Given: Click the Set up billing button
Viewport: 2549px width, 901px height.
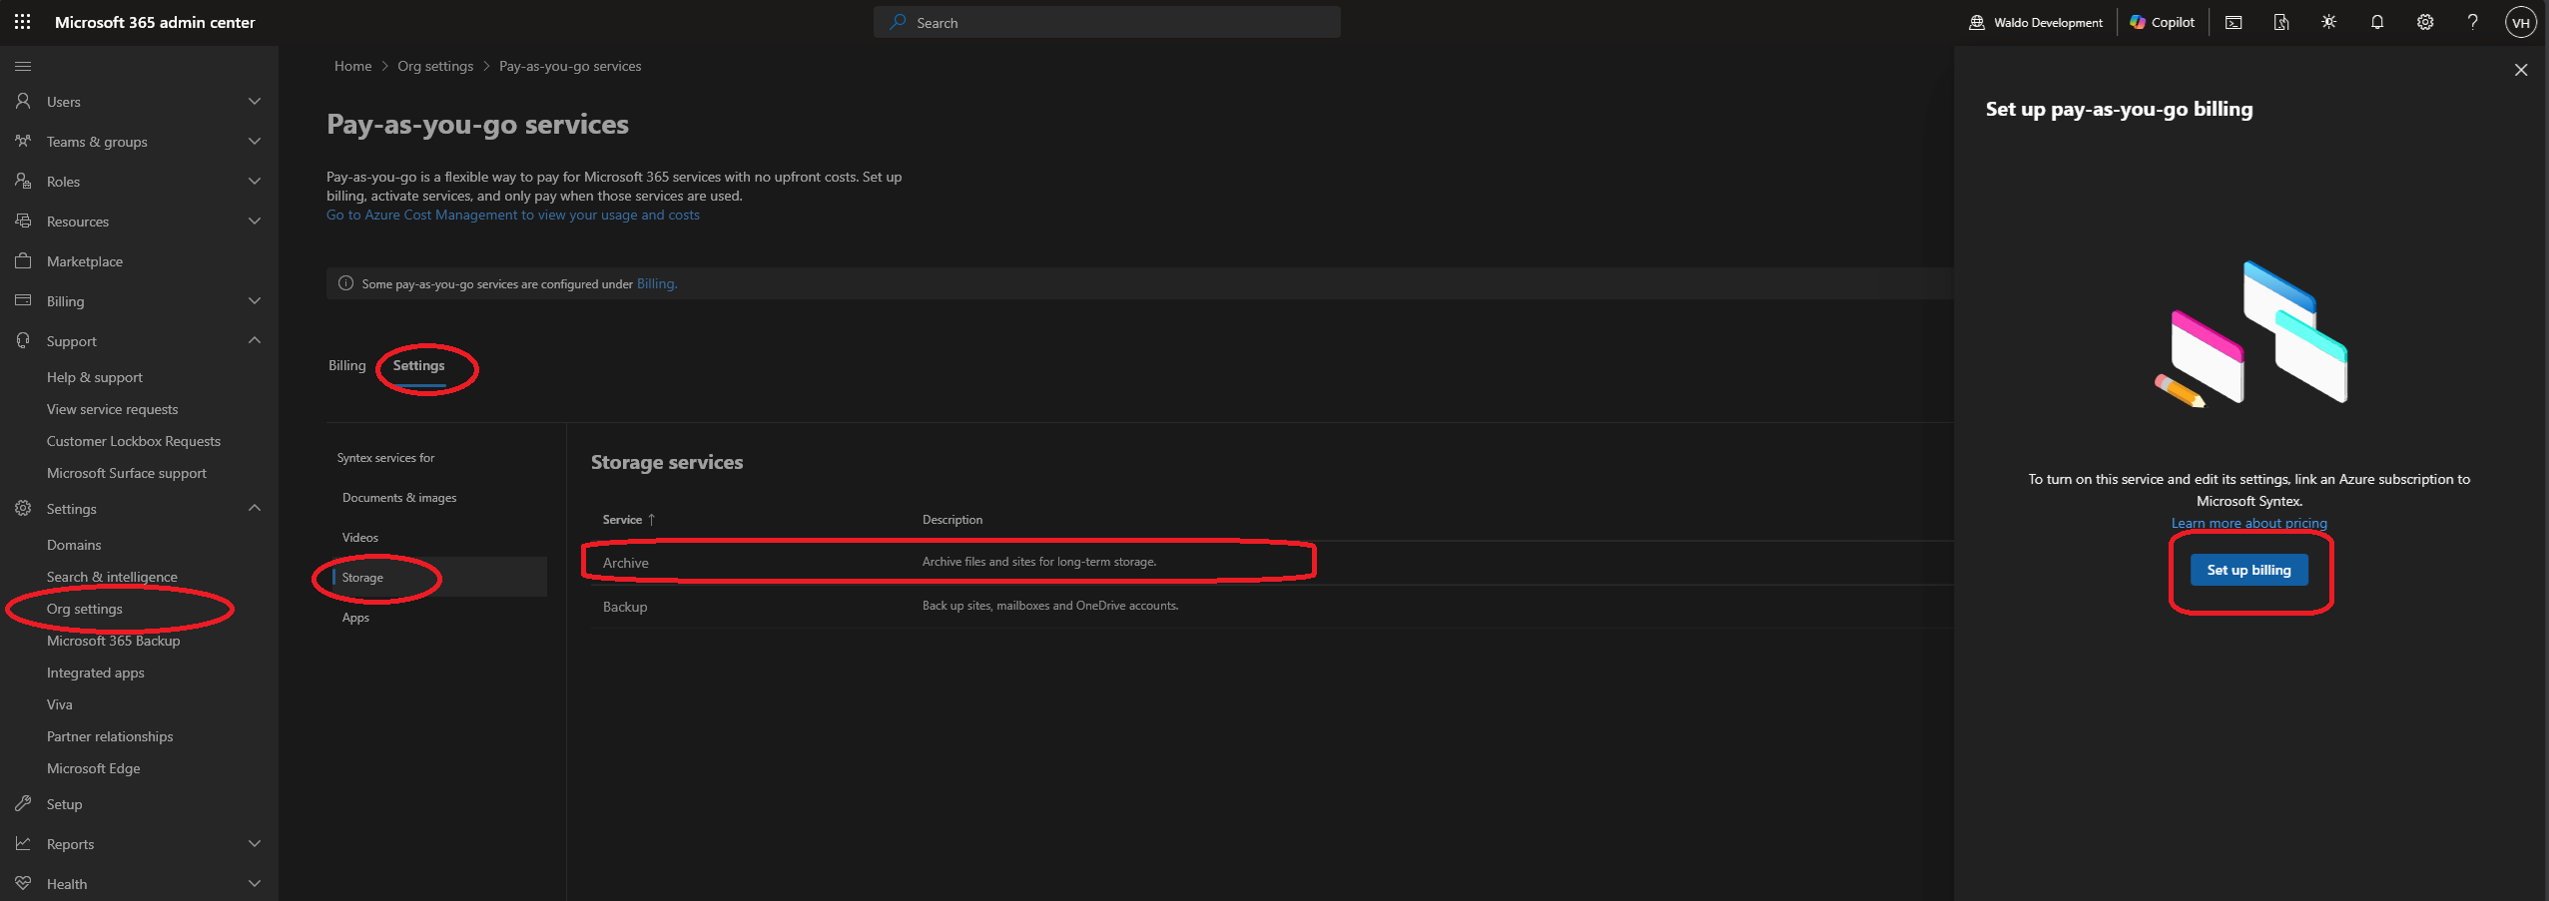Looking at the screenshot, I should tap(2249, 570).
